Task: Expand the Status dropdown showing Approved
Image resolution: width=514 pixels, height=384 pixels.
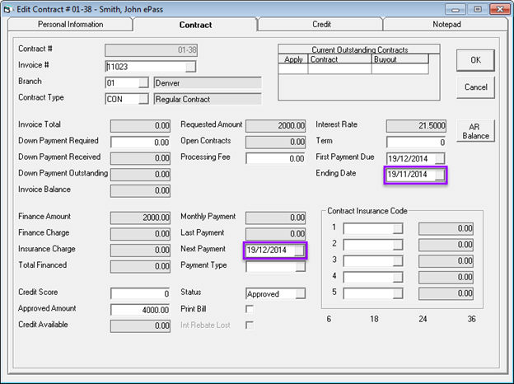Action: (x=301, y=294)
